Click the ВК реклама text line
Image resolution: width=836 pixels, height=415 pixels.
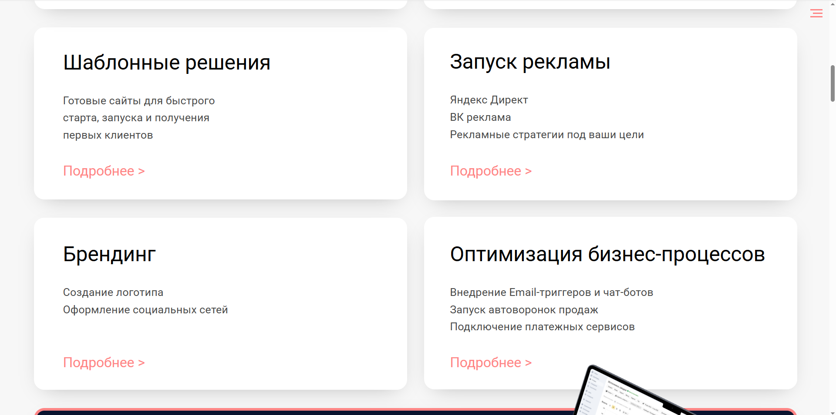[x=481, y=117]
